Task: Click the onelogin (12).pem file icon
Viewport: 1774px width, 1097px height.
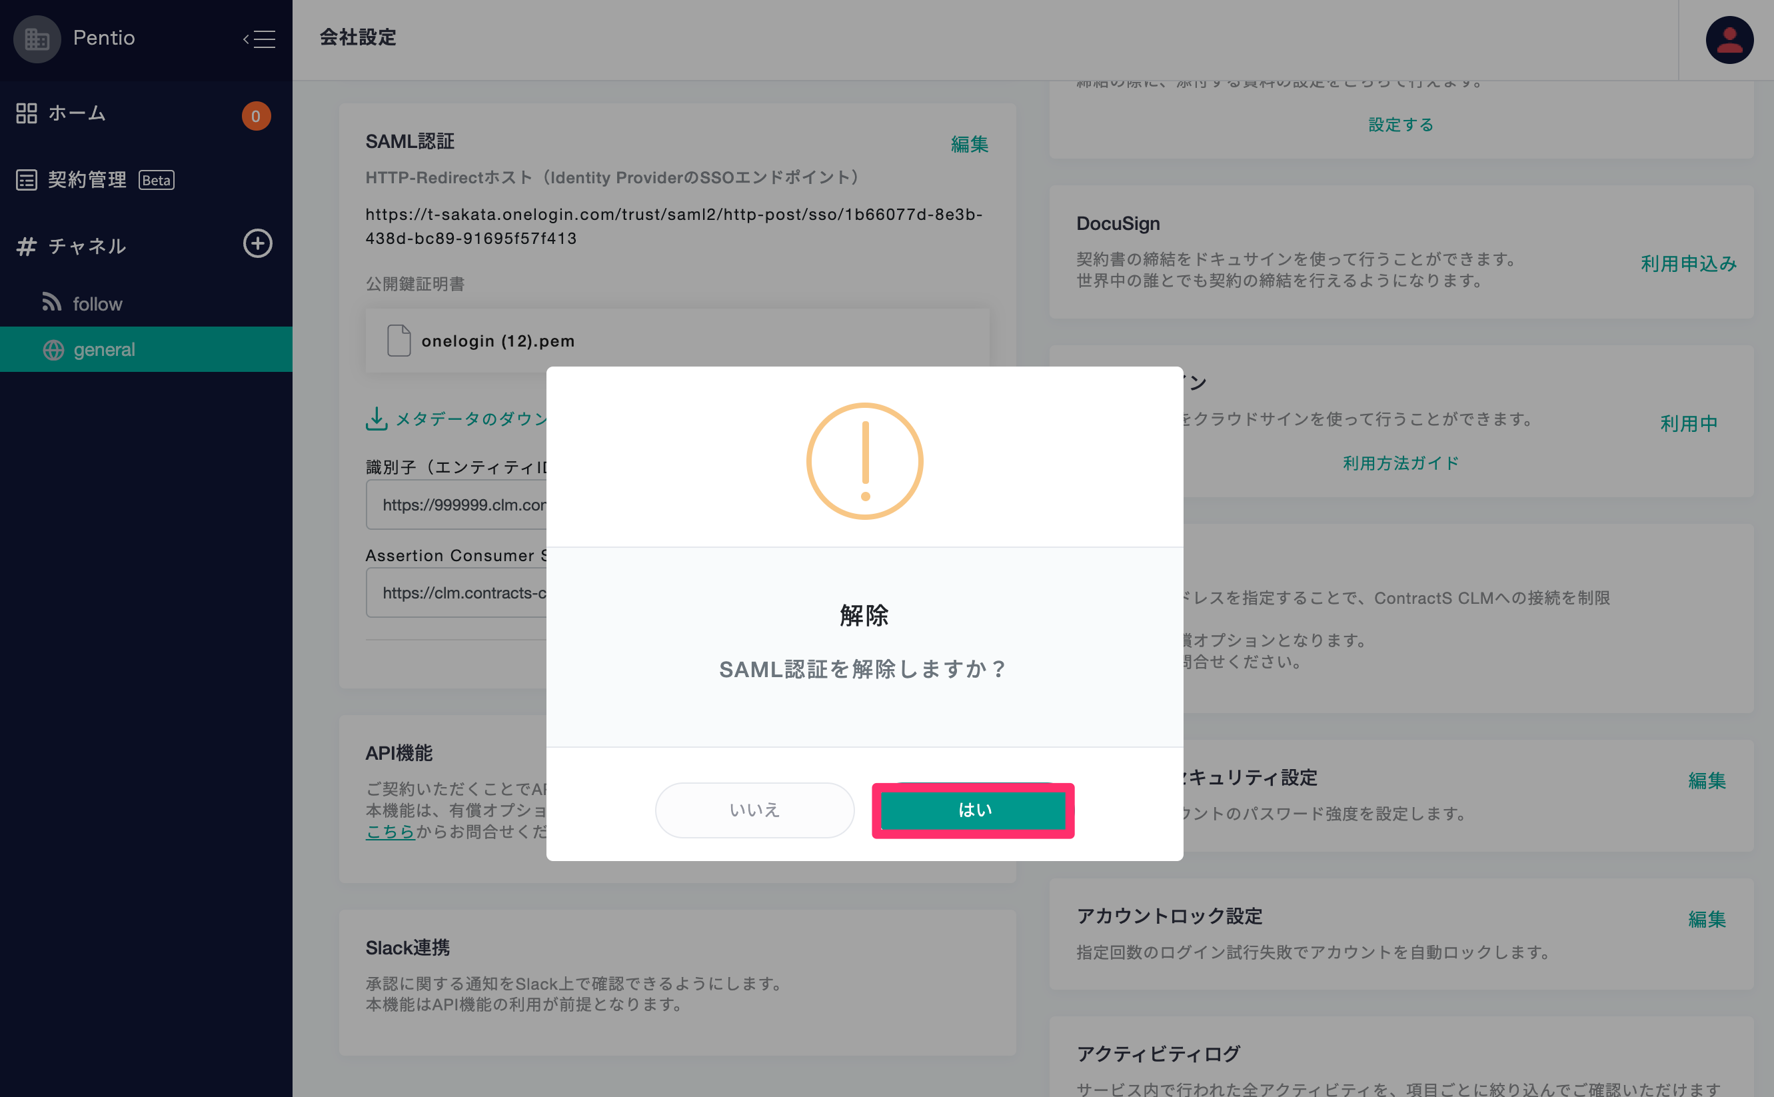Action: pos(398,341)
